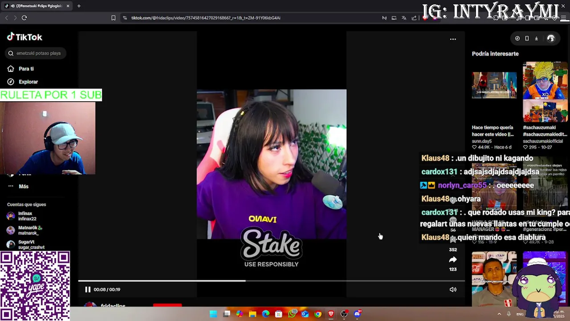The image size is (570, 321).
Task: Open Matnarök followed account
Action: 24,230
